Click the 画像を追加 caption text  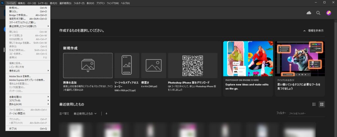tap(70, 83)
